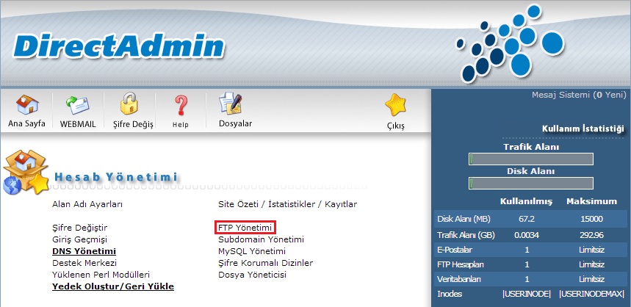This screenshot has height=307, width=631.
Task: Click the Trafik Alanı (GB) row label
Action: tap(466, 235)
